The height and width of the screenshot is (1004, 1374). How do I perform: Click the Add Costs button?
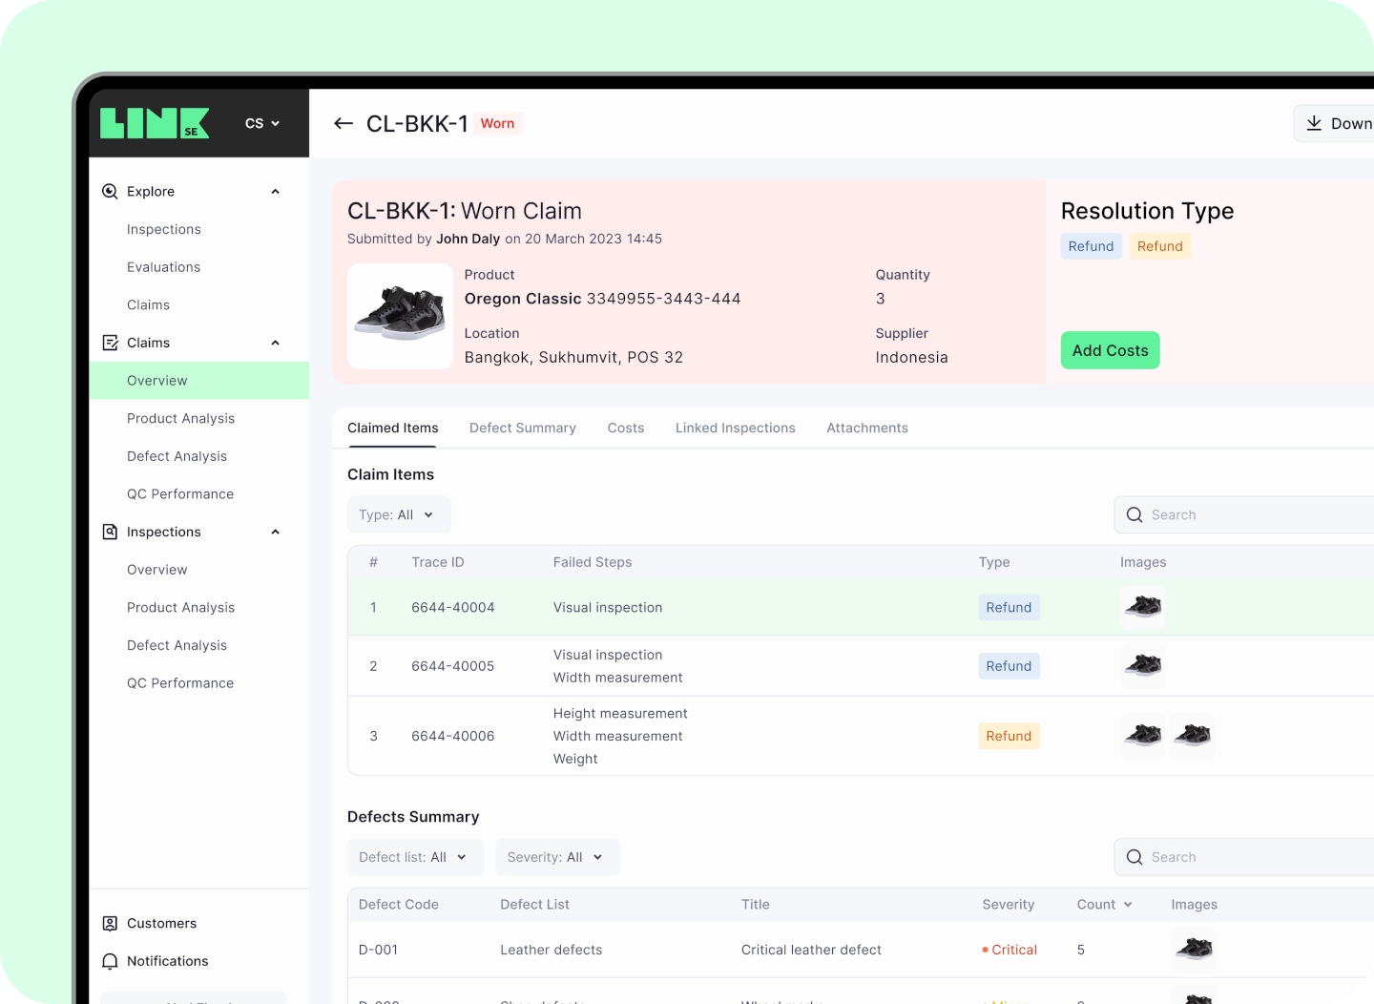pyautogui.click(x=1110, y=350)
